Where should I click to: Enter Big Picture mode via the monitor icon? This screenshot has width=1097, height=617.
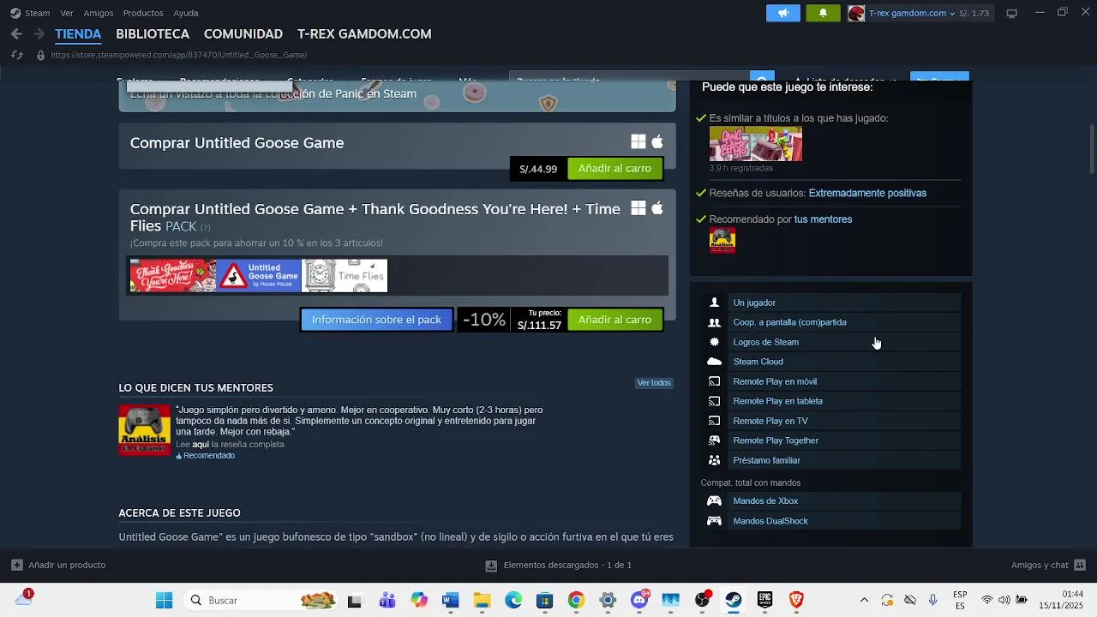click(x=1011, y=13)
